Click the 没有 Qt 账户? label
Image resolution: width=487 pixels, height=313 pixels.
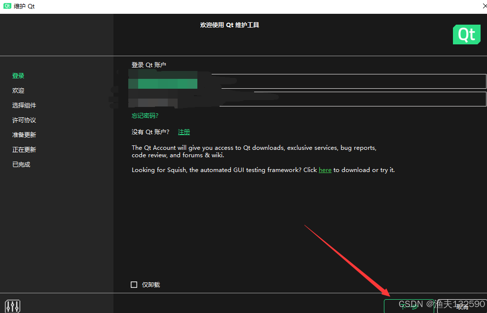click(150, 132)
